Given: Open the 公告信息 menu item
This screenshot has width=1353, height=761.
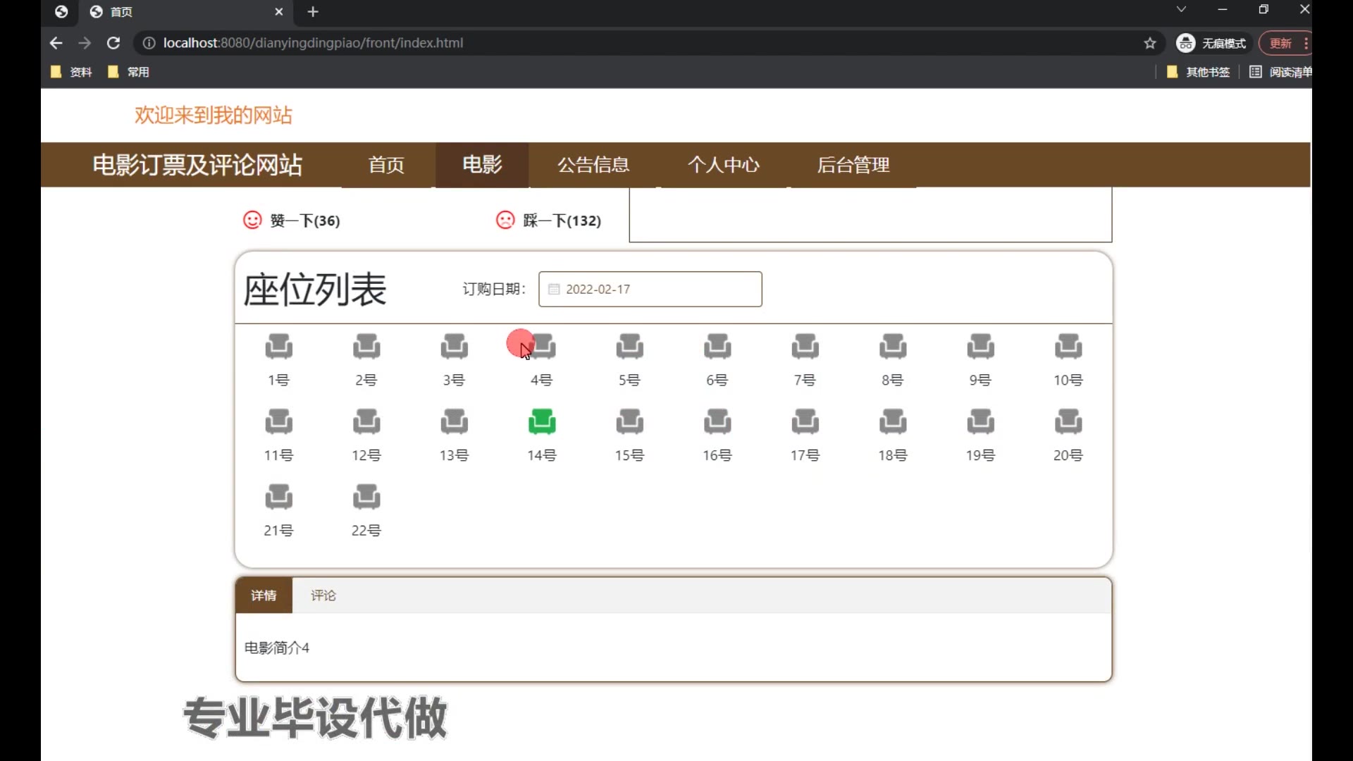Looking at the screenshot, I should coord(593,165).
